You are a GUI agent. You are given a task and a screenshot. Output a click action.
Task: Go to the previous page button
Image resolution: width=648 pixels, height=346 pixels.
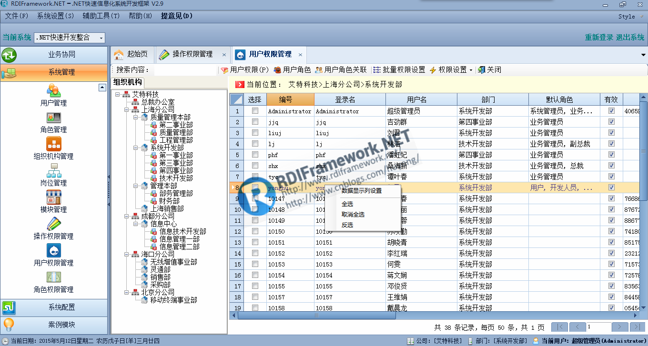(577, 327)
